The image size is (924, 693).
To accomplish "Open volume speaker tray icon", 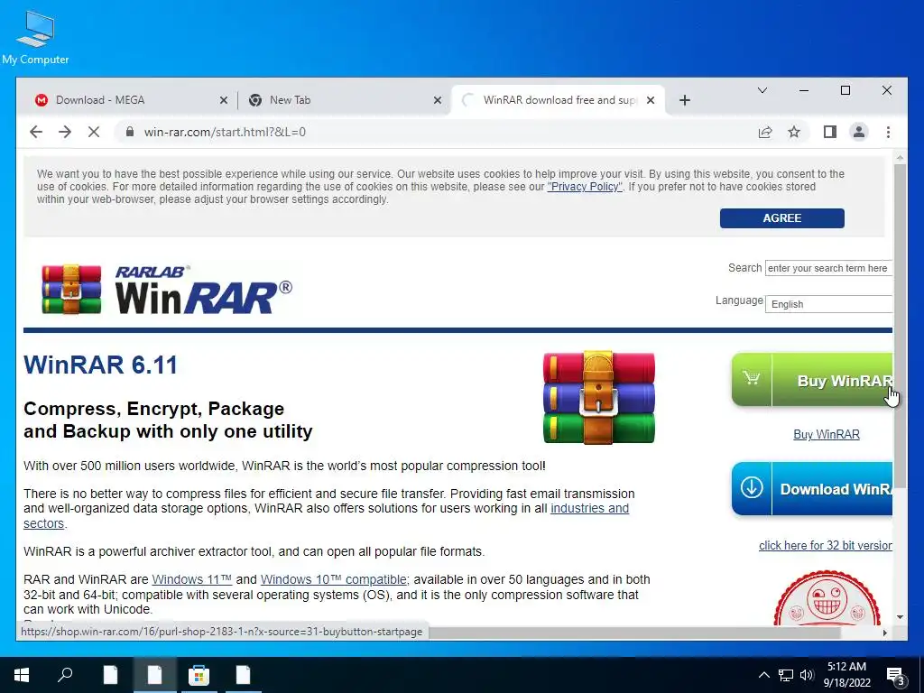I will (x=807, y=675).
